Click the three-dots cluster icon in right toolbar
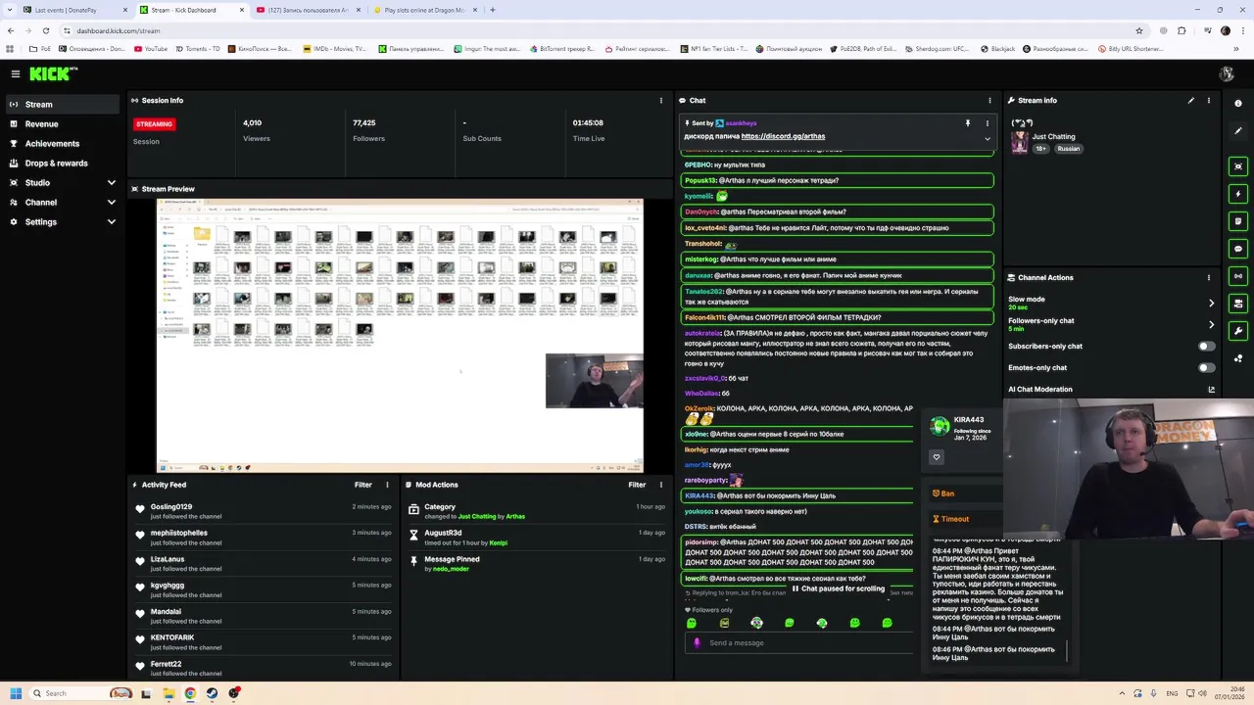 pyautogui.click(x=1238, y=358)
